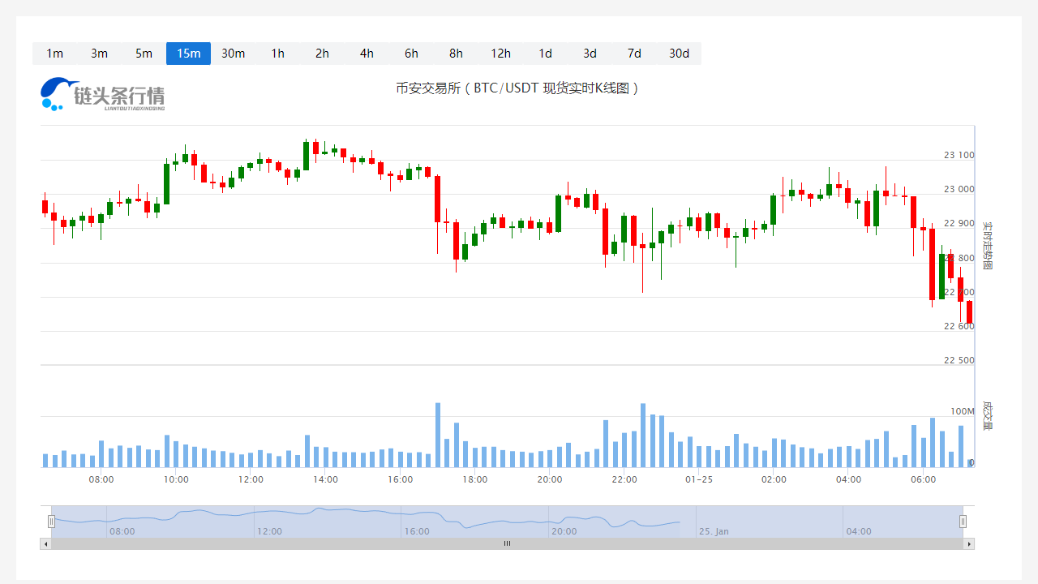
Task: Select the 12h interval option
Action: 500,54
